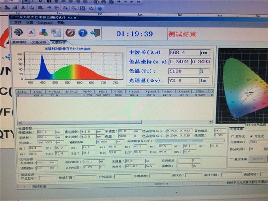268x201 pixels.
Task: Click the next-page arrow in background window
Action: tap(132, 2)
